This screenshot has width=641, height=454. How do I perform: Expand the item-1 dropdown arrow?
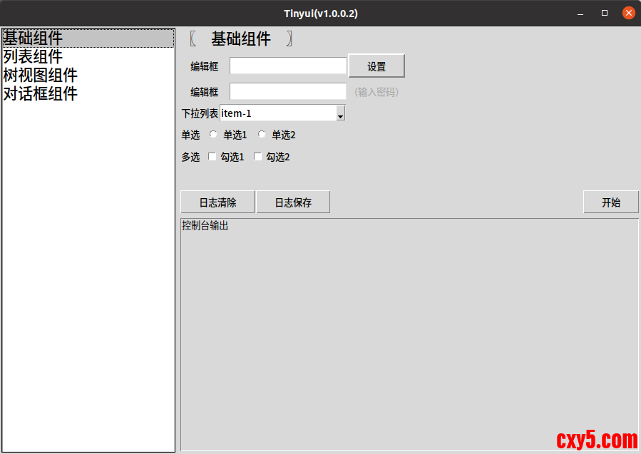pyautogui.click(x=340, y=113)
